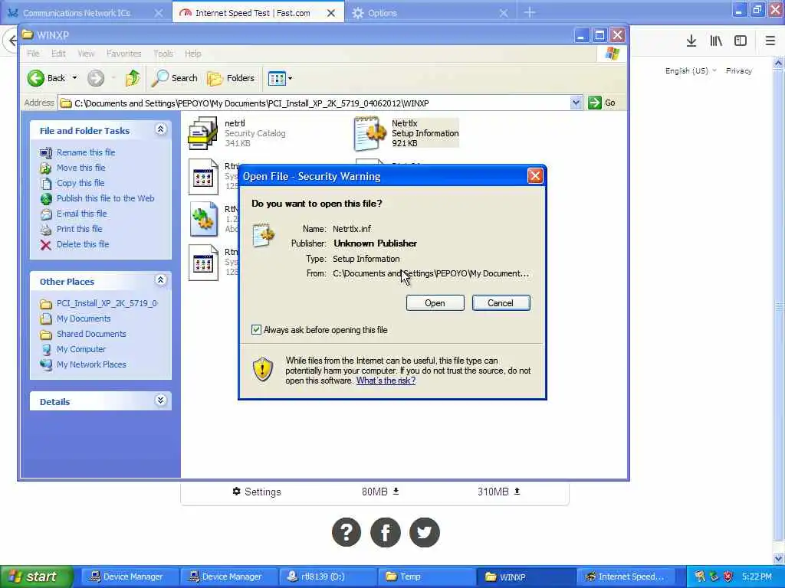This screenshot has width=785, height=588.
Task: Open Shared Documents in Other Places
Action: tap(91, 334)
